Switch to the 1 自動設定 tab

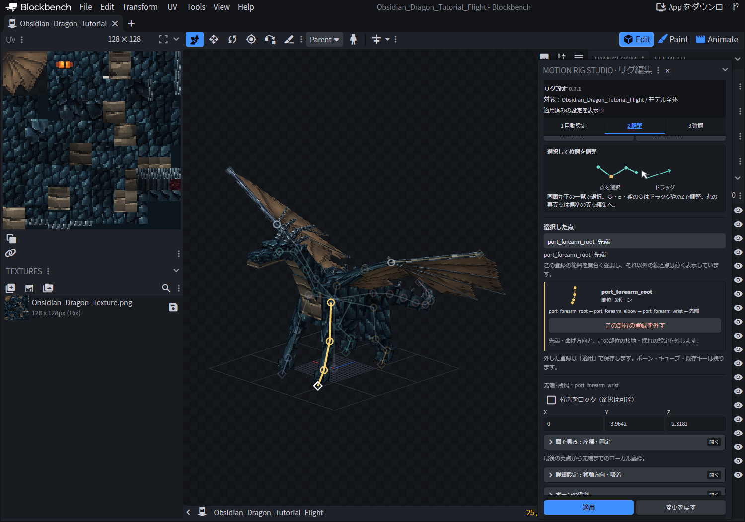(x=574, y=126)
